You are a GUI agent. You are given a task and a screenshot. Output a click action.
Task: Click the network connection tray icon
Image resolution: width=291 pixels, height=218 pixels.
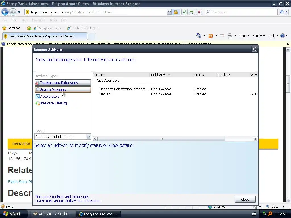click(x=265, y=214)
